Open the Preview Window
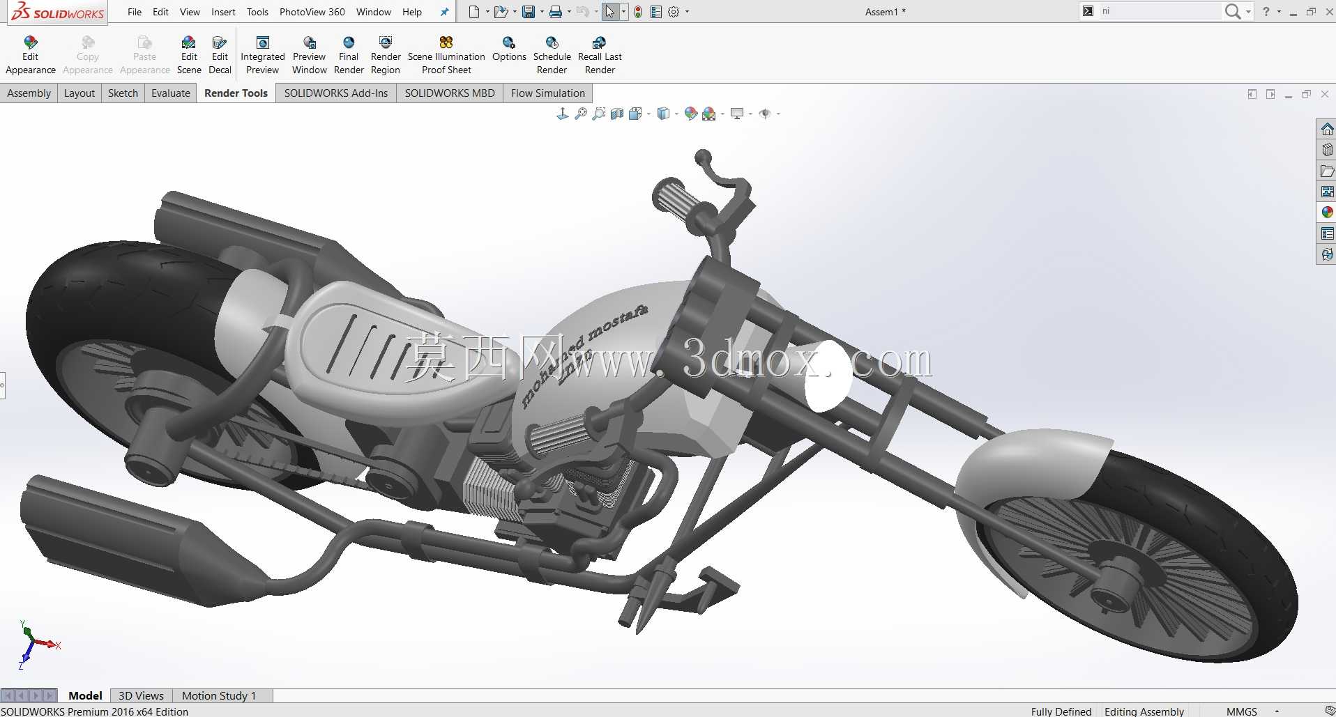 [x=309, y=56]
